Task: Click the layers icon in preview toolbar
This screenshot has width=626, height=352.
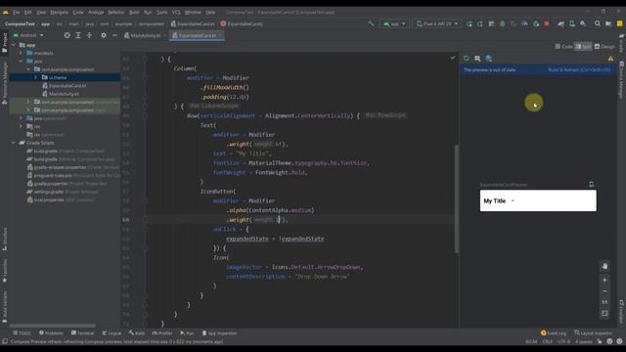Action: (488, 59)
